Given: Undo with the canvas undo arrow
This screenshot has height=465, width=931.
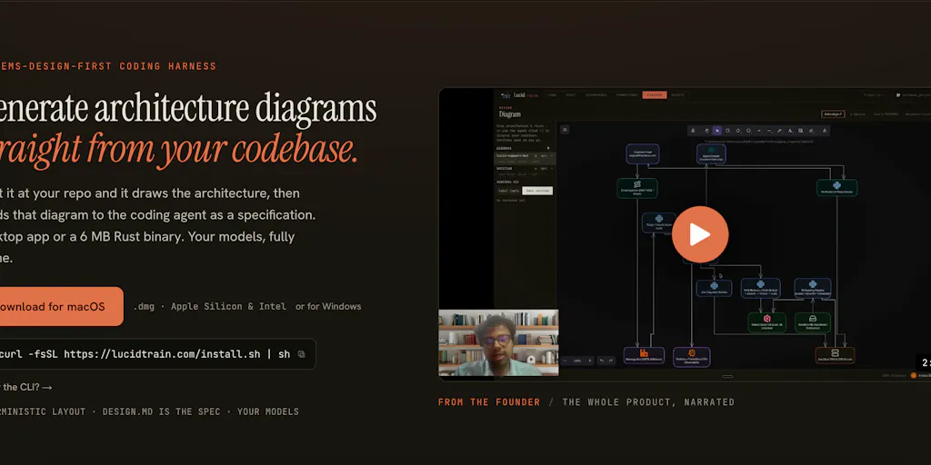Looking at the screenshot, I should 602,361.
